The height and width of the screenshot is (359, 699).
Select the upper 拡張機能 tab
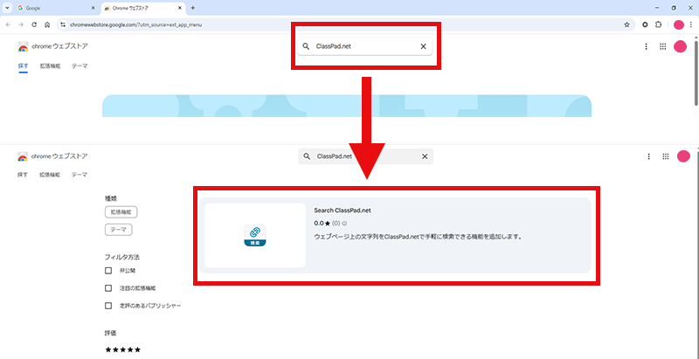(50, 66)
